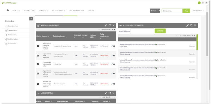Open the David Marmol lead link

[161, 52]
